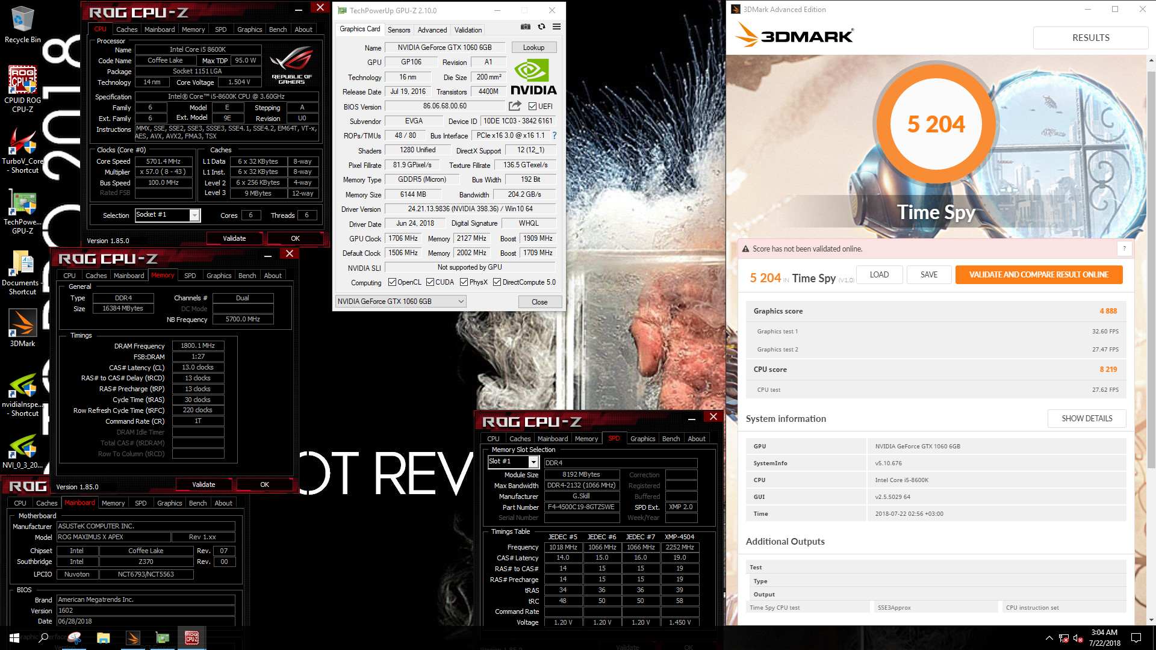
Task: Open Slot #1 memory slot dropdown
Action: click(513, 462)
